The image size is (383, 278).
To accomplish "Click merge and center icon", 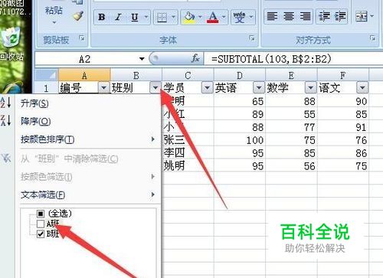I will click(362, 17).
